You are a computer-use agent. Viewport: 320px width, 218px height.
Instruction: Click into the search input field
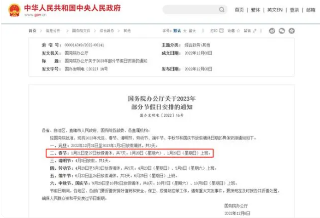(189, 10)
